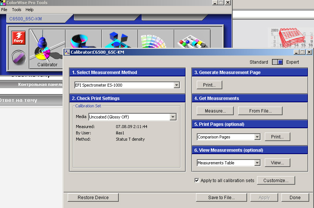Click the red Fiery logo icon
314x208 pixels.
pos(18,38)
